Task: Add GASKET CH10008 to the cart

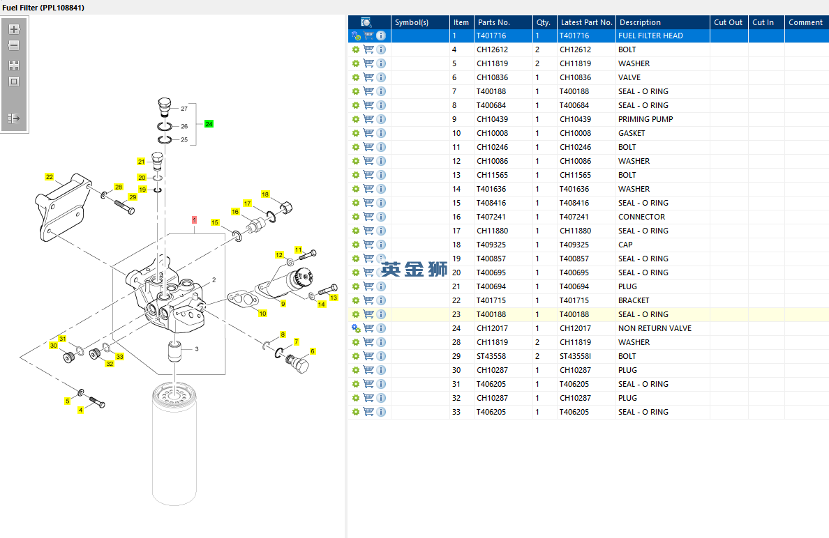Action: coord(368,133)
